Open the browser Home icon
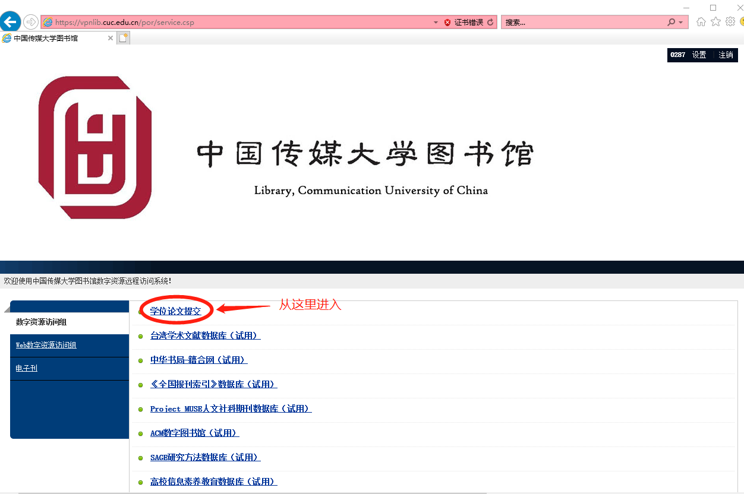This screenshot has width=744, height=494. pyautogui.click(x=701, y=22)
